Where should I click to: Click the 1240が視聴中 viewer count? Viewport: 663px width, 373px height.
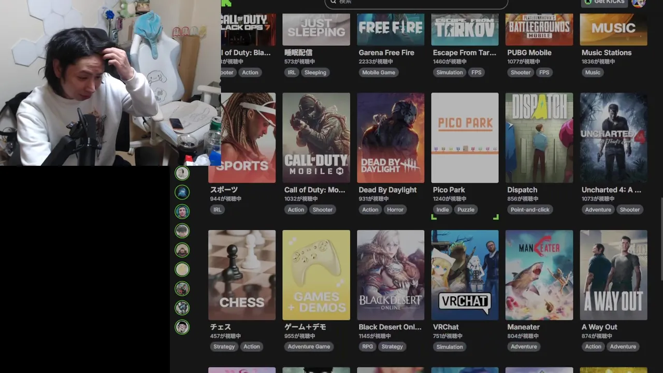pos(450,199)
